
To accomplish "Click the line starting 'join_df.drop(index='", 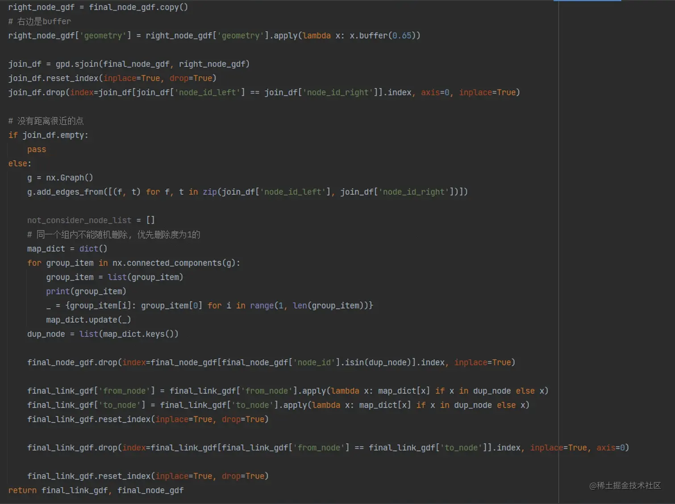I will tap(264, 92).
